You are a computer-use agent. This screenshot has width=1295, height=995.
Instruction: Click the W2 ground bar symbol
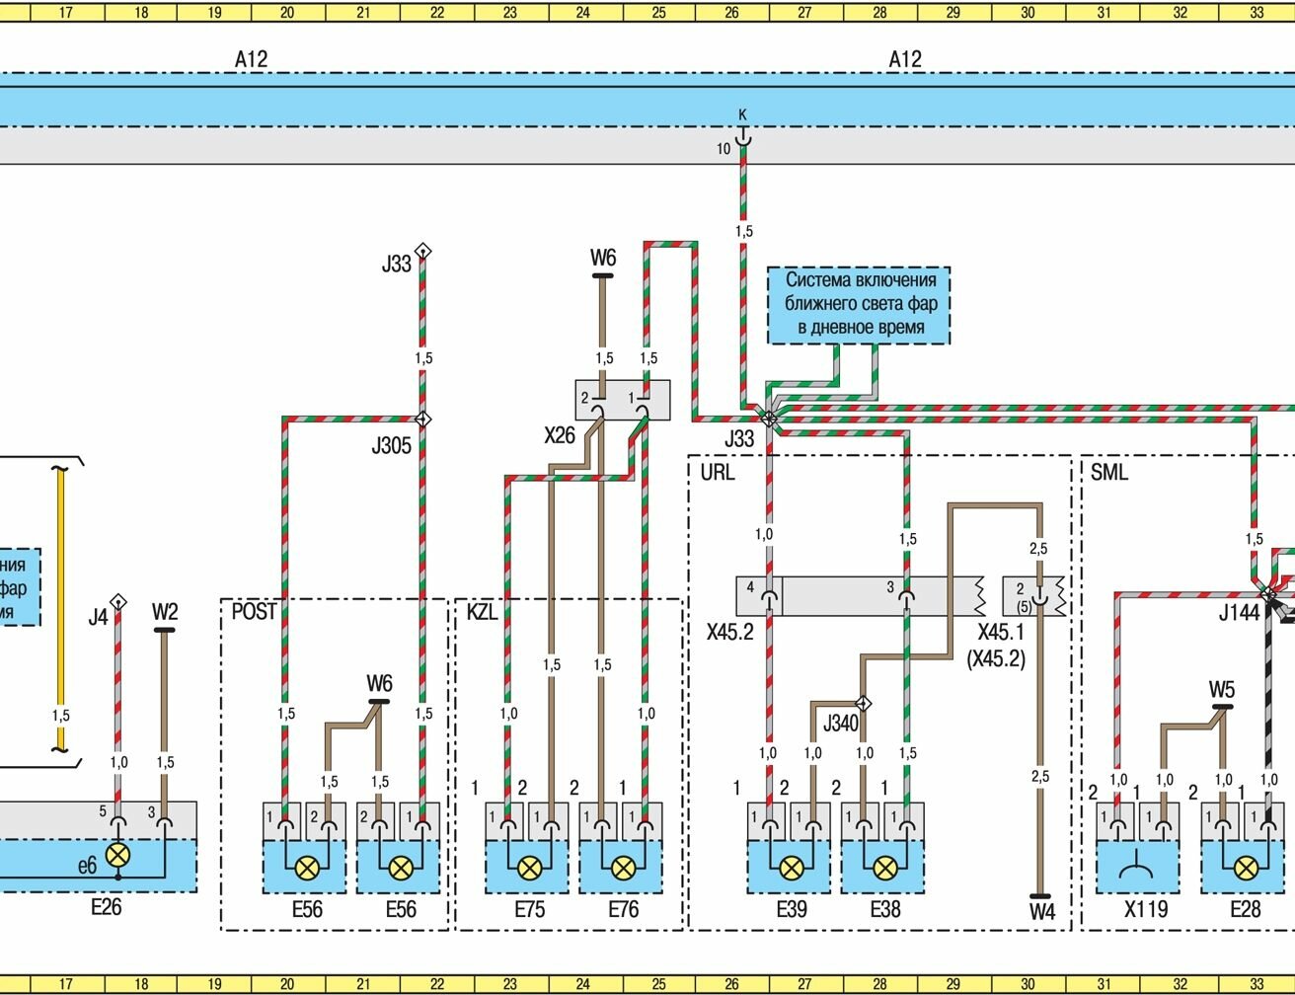tap(164, 630)
